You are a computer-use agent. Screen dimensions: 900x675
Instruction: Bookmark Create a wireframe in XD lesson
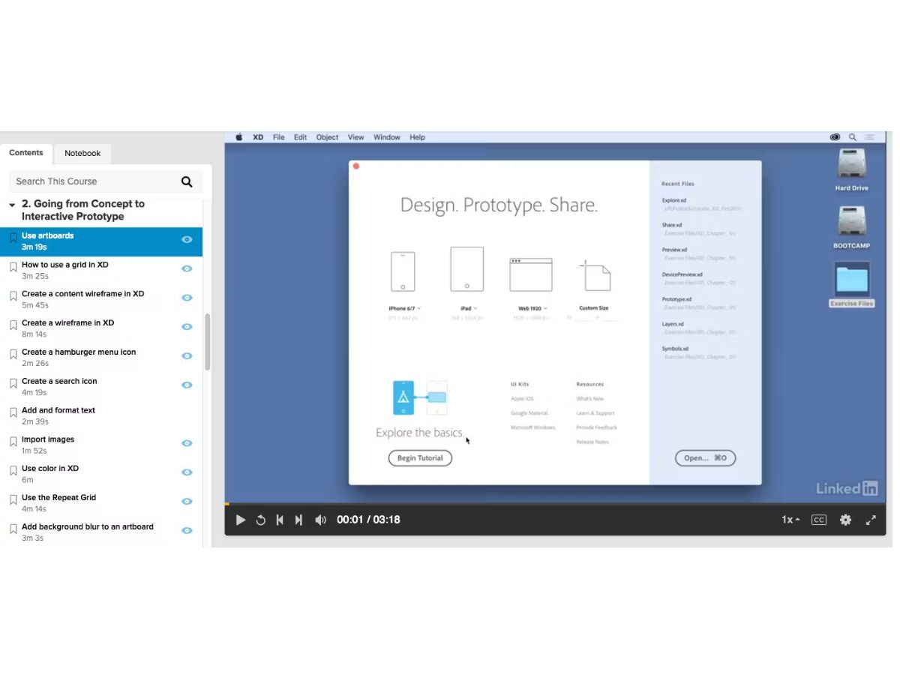pos(13,325)
